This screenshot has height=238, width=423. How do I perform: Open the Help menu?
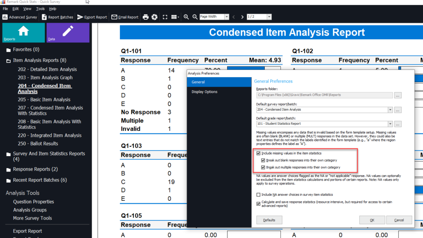click(52, 9)
